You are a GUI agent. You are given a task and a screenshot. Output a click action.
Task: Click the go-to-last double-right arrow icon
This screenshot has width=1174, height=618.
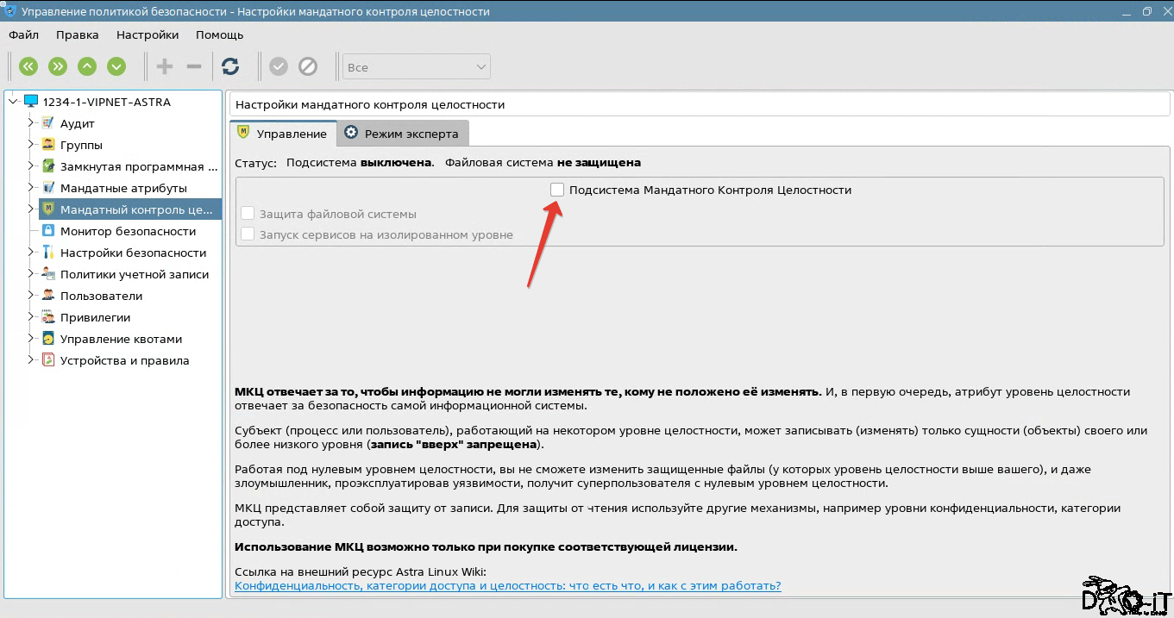tap(58, 66)
